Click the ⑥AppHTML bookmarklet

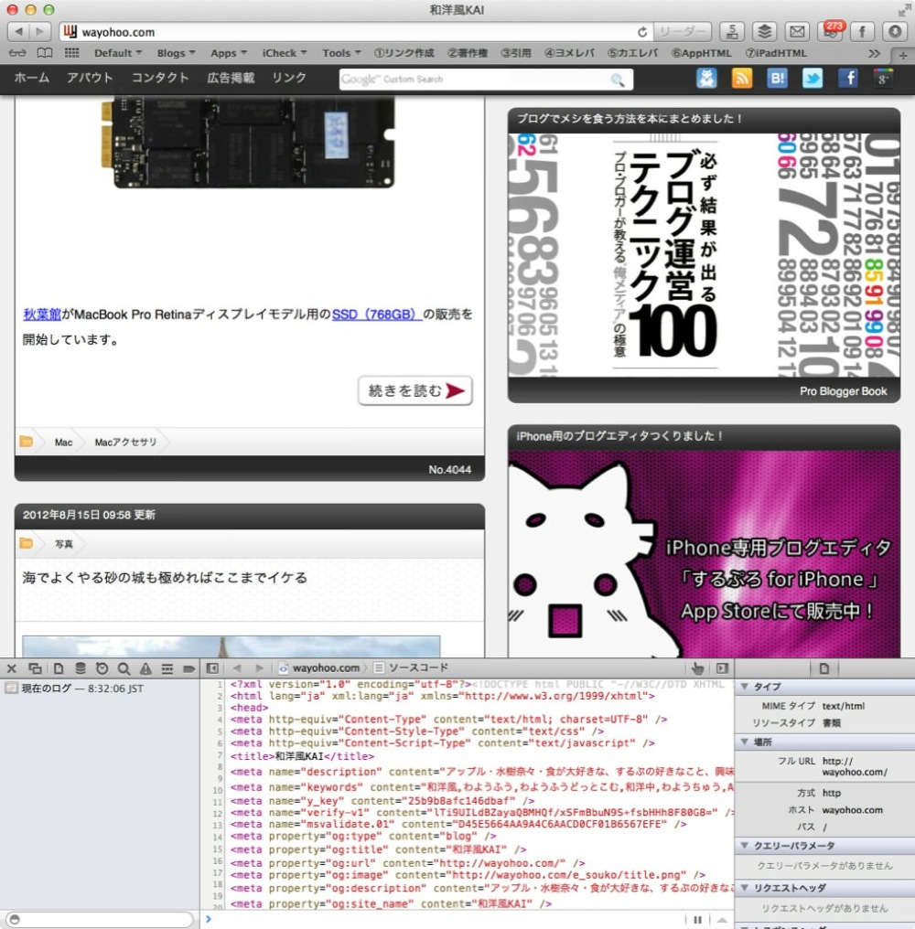(x=701, y=53)
